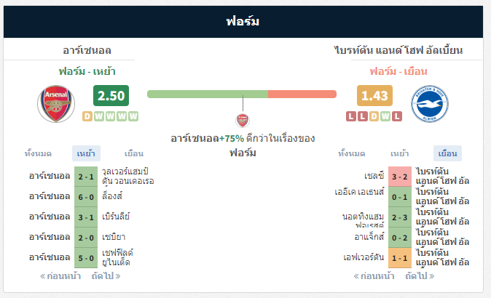
Task: Click « ก่อนหน้า under Brighton's matches
Action: (x=374, y=276)
